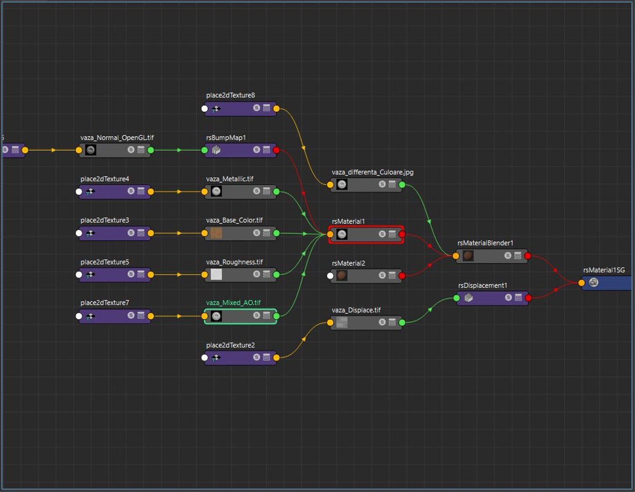
Task: Click the vaza_Mixed_AO.tif node label
Action: [x=233, y=303]
